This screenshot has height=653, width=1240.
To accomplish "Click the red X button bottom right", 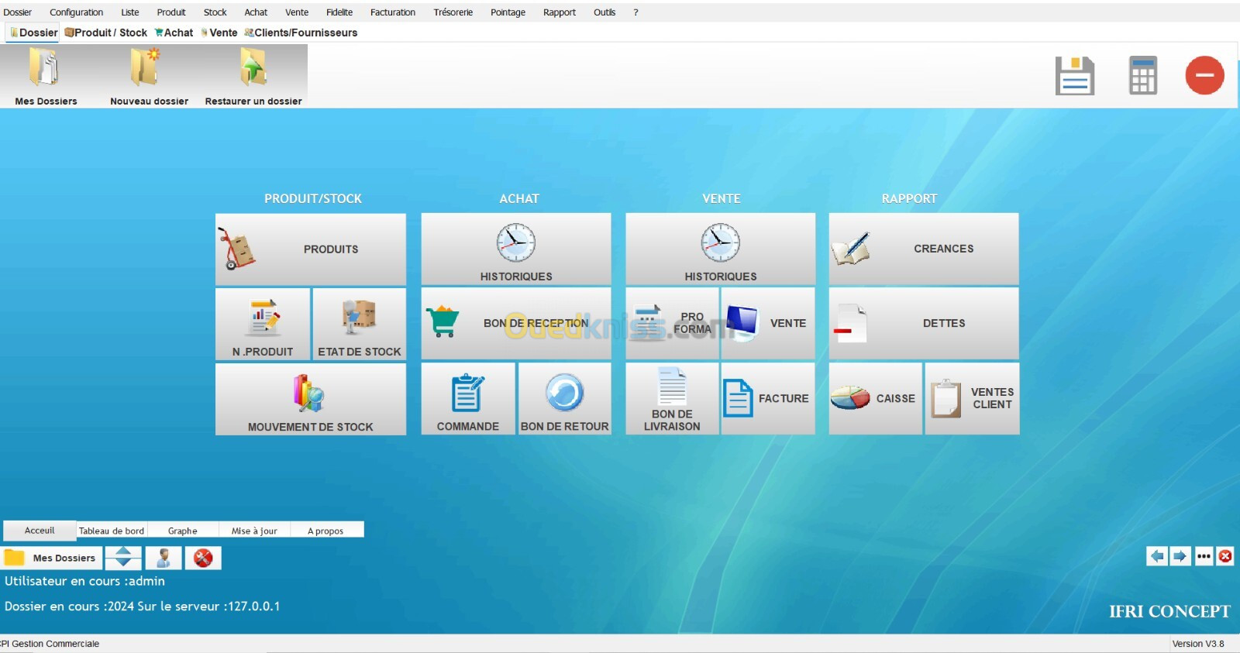I will (1225, 556).
